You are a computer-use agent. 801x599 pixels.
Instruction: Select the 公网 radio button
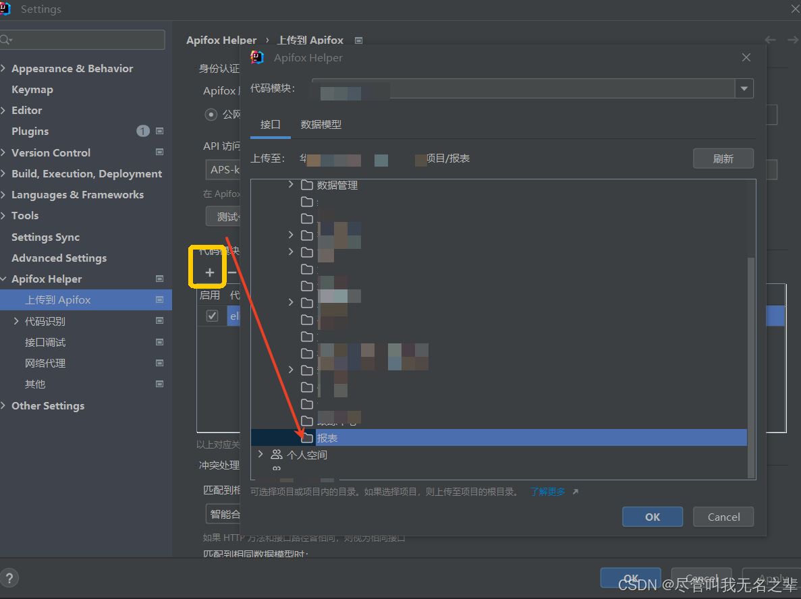point(211,115)
